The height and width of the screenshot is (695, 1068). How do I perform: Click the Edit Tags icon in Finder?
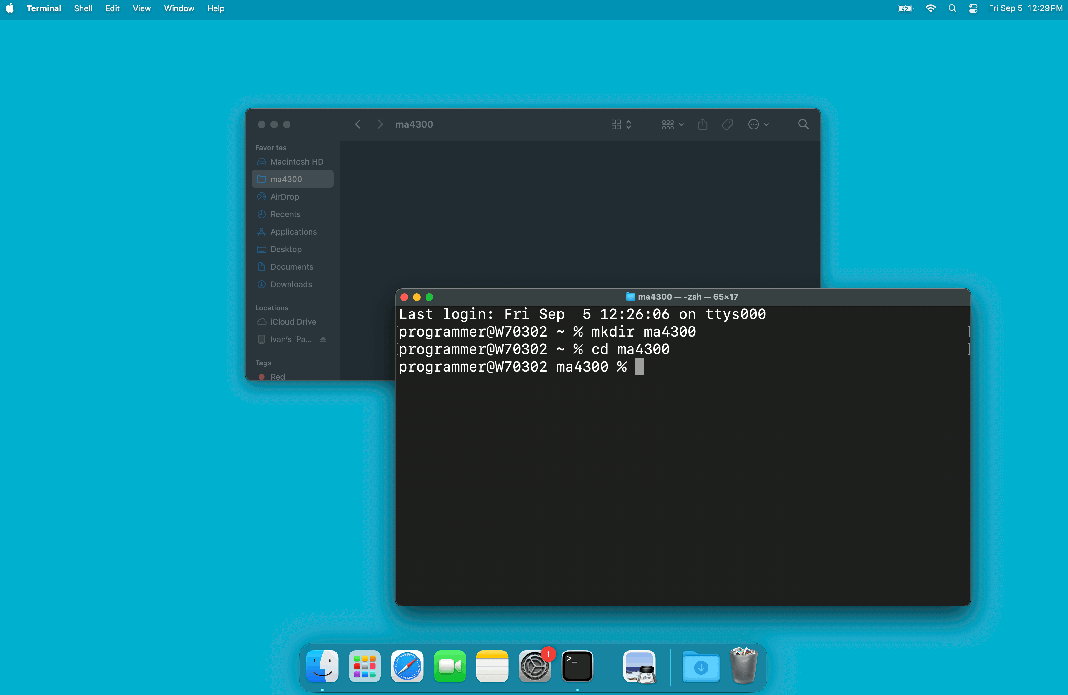pos(727,124)
